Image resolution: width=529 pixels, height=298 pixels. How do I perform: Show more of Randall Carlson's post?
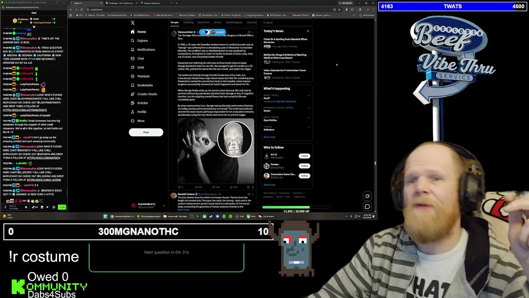tap(183, 210)
